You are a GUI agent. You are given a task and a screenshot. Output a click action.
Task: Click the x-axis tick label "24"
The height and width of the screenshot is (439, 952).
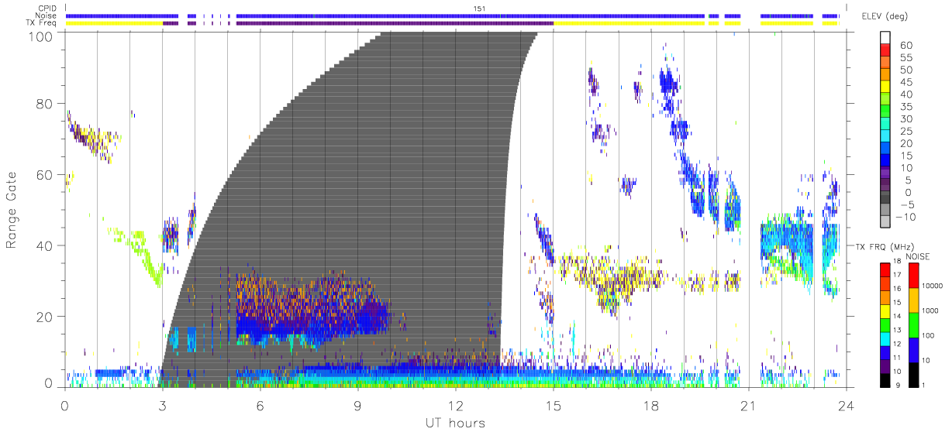pos(846,405)
